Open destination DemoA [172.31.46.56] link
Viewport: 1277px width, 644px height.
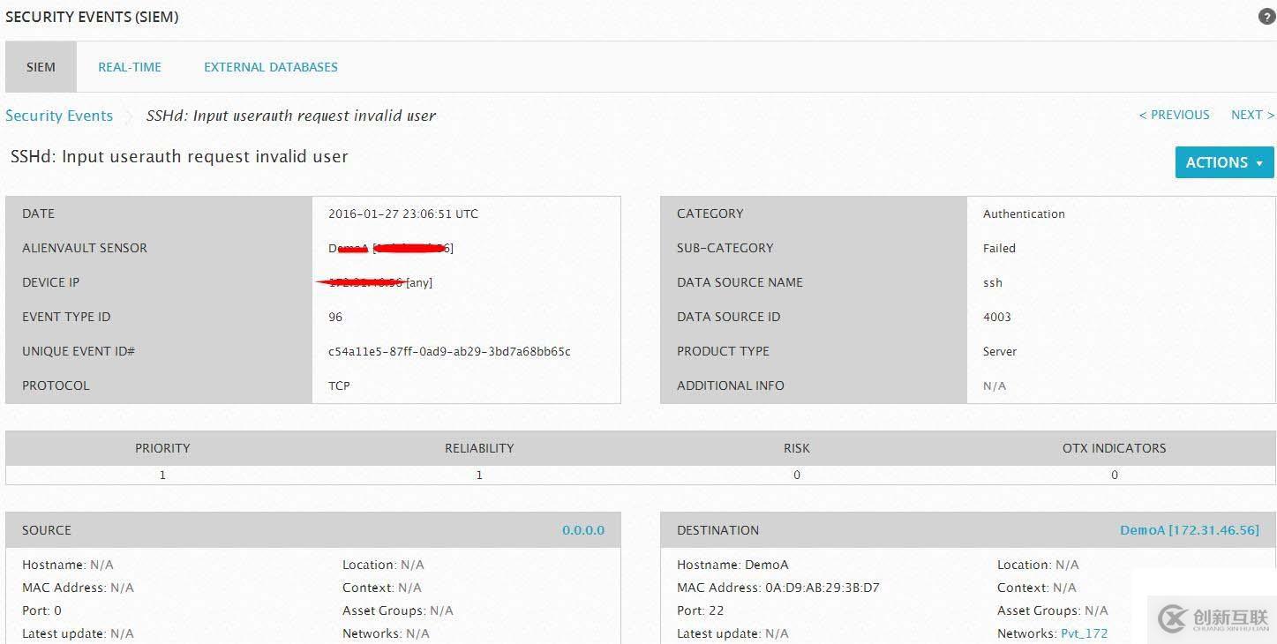[x=1190, y=530]
